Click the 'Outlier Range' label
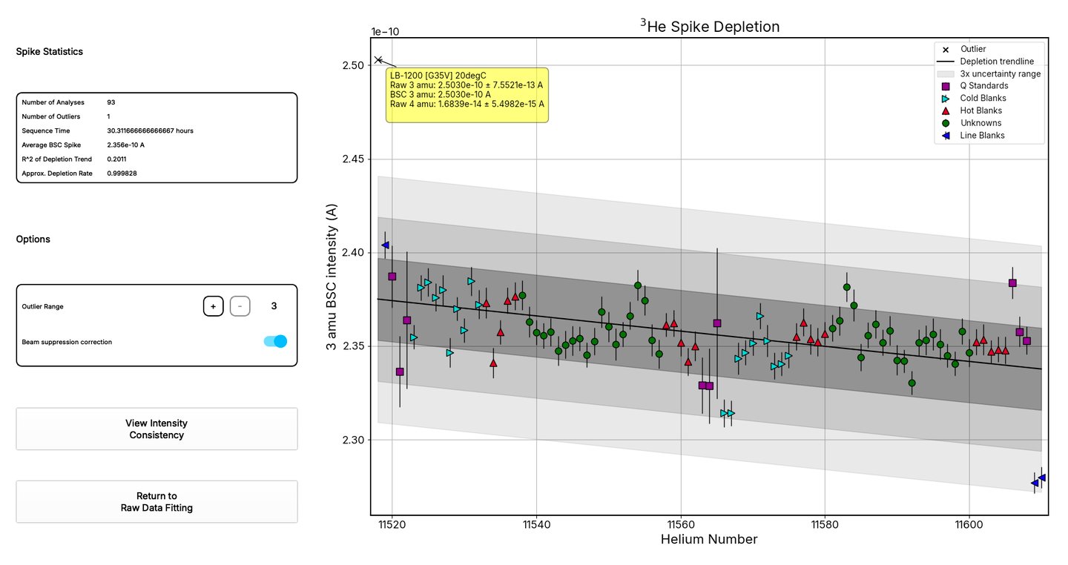The image size is (1068, 565). (x=43, y=306)
